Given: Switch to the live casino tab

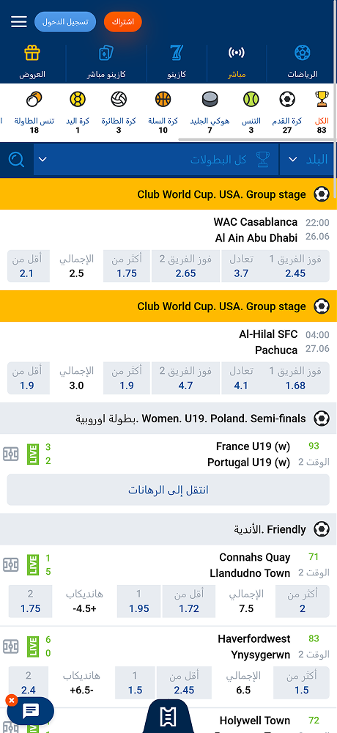Looking at the screenshot, I should coord(106,62).
